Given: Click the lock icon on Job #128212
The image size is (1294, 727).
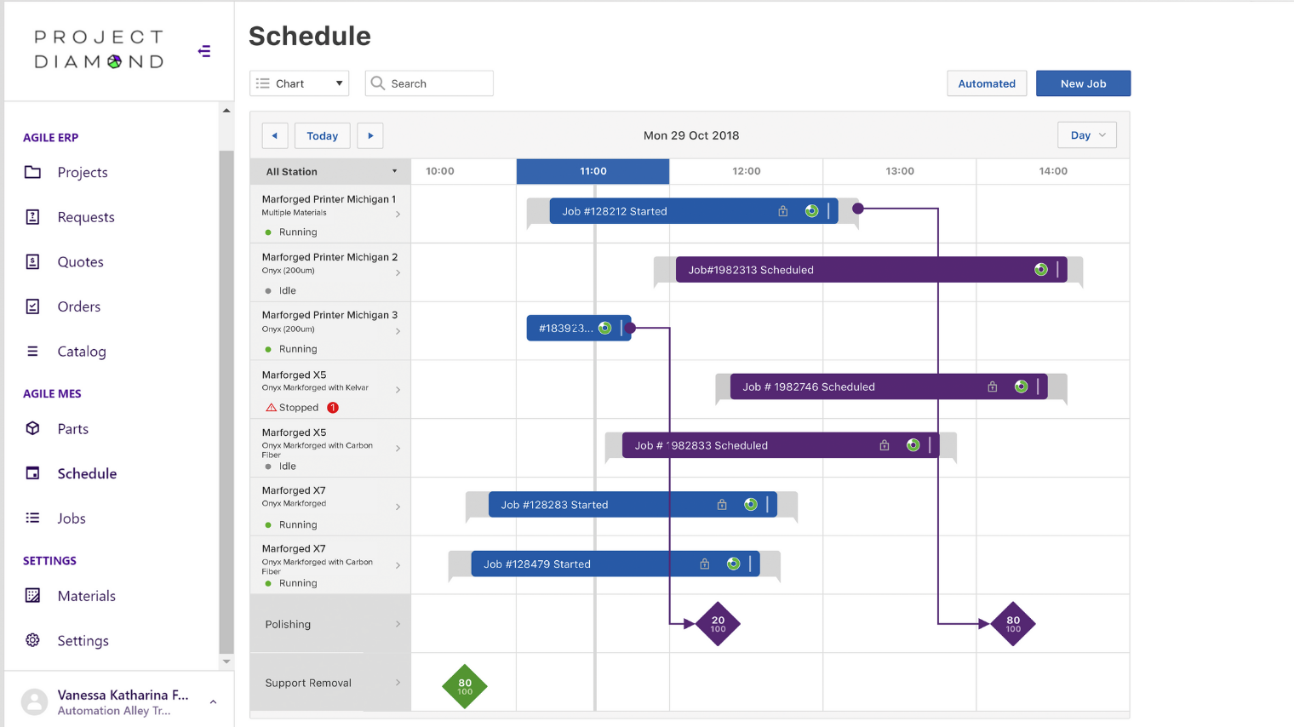Looking at the screenshot, I should (782, 211).
